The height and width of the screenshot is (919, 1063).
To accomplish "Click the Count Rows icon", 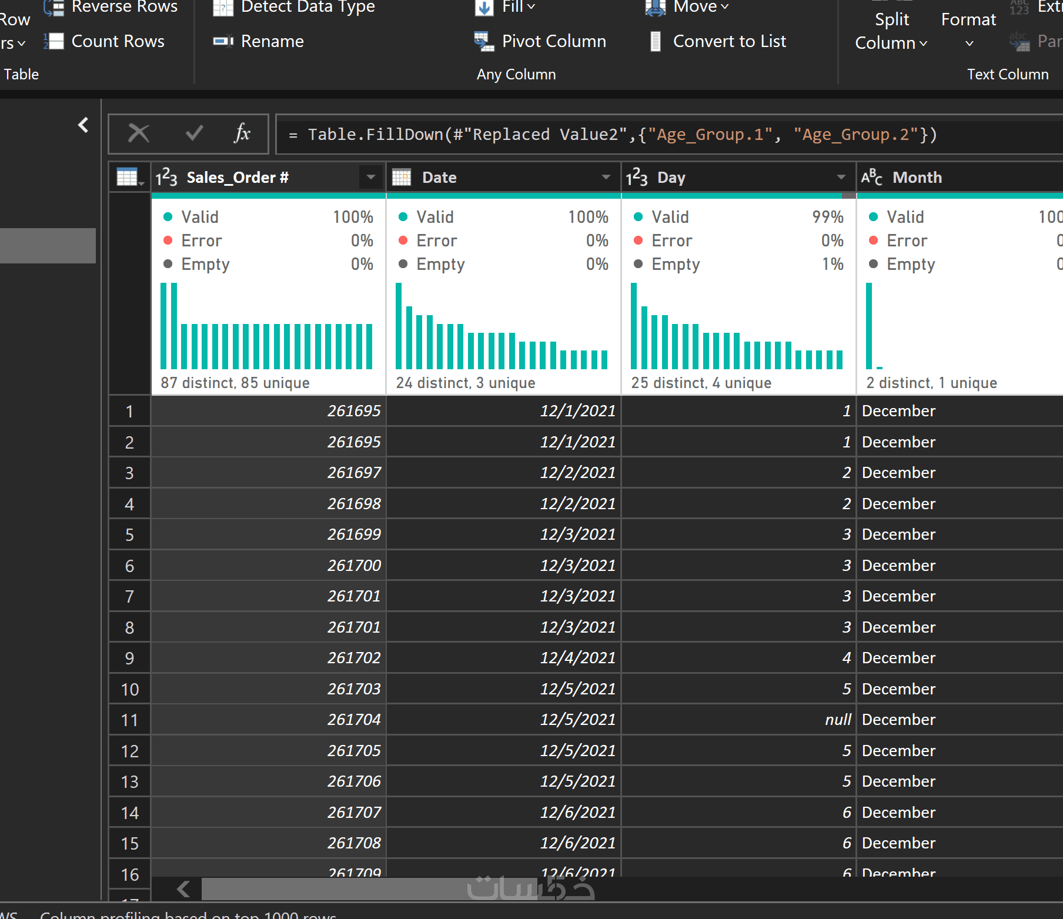I will point(54,41).
